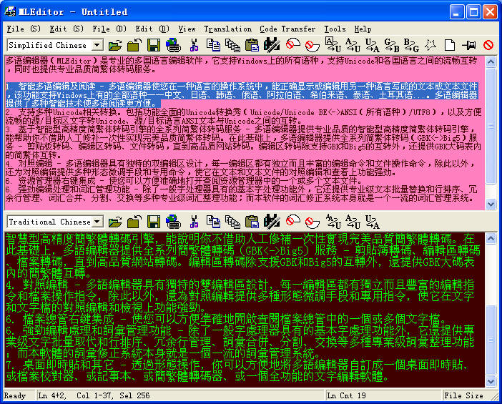Open file using source toolbar folder icon
Screen dimensions: 502x404
click(115, 46)
